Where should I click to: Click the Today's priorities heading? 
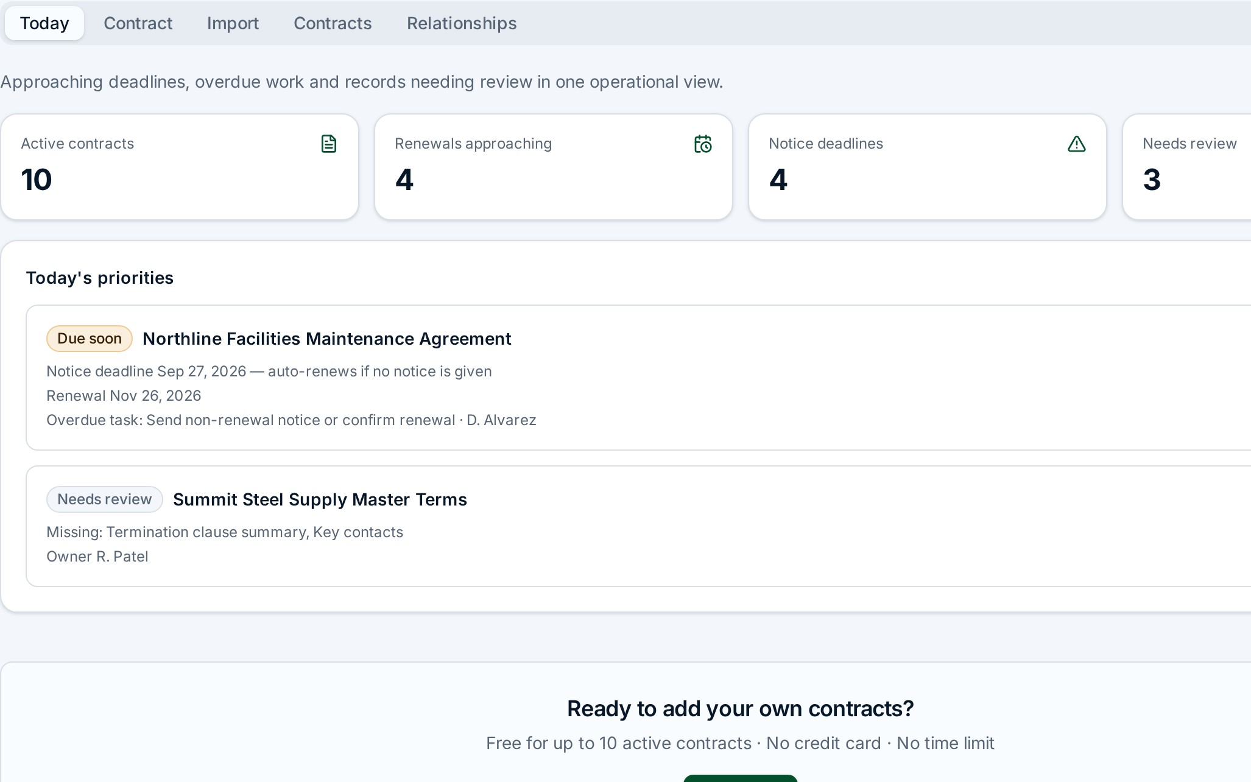[100, 278]
